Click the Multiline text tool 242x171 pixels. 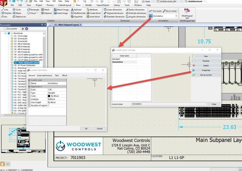[x=78, y=13]
